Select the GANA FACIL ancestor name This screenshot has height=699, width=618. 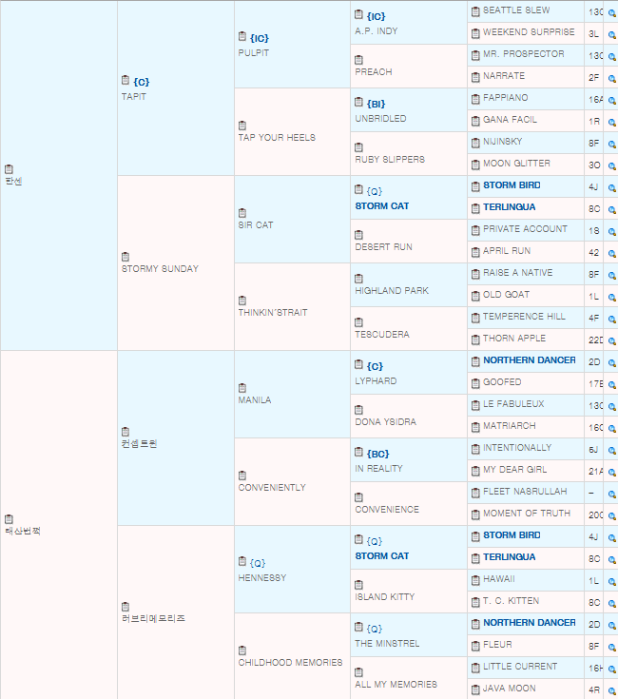point(510,120)
